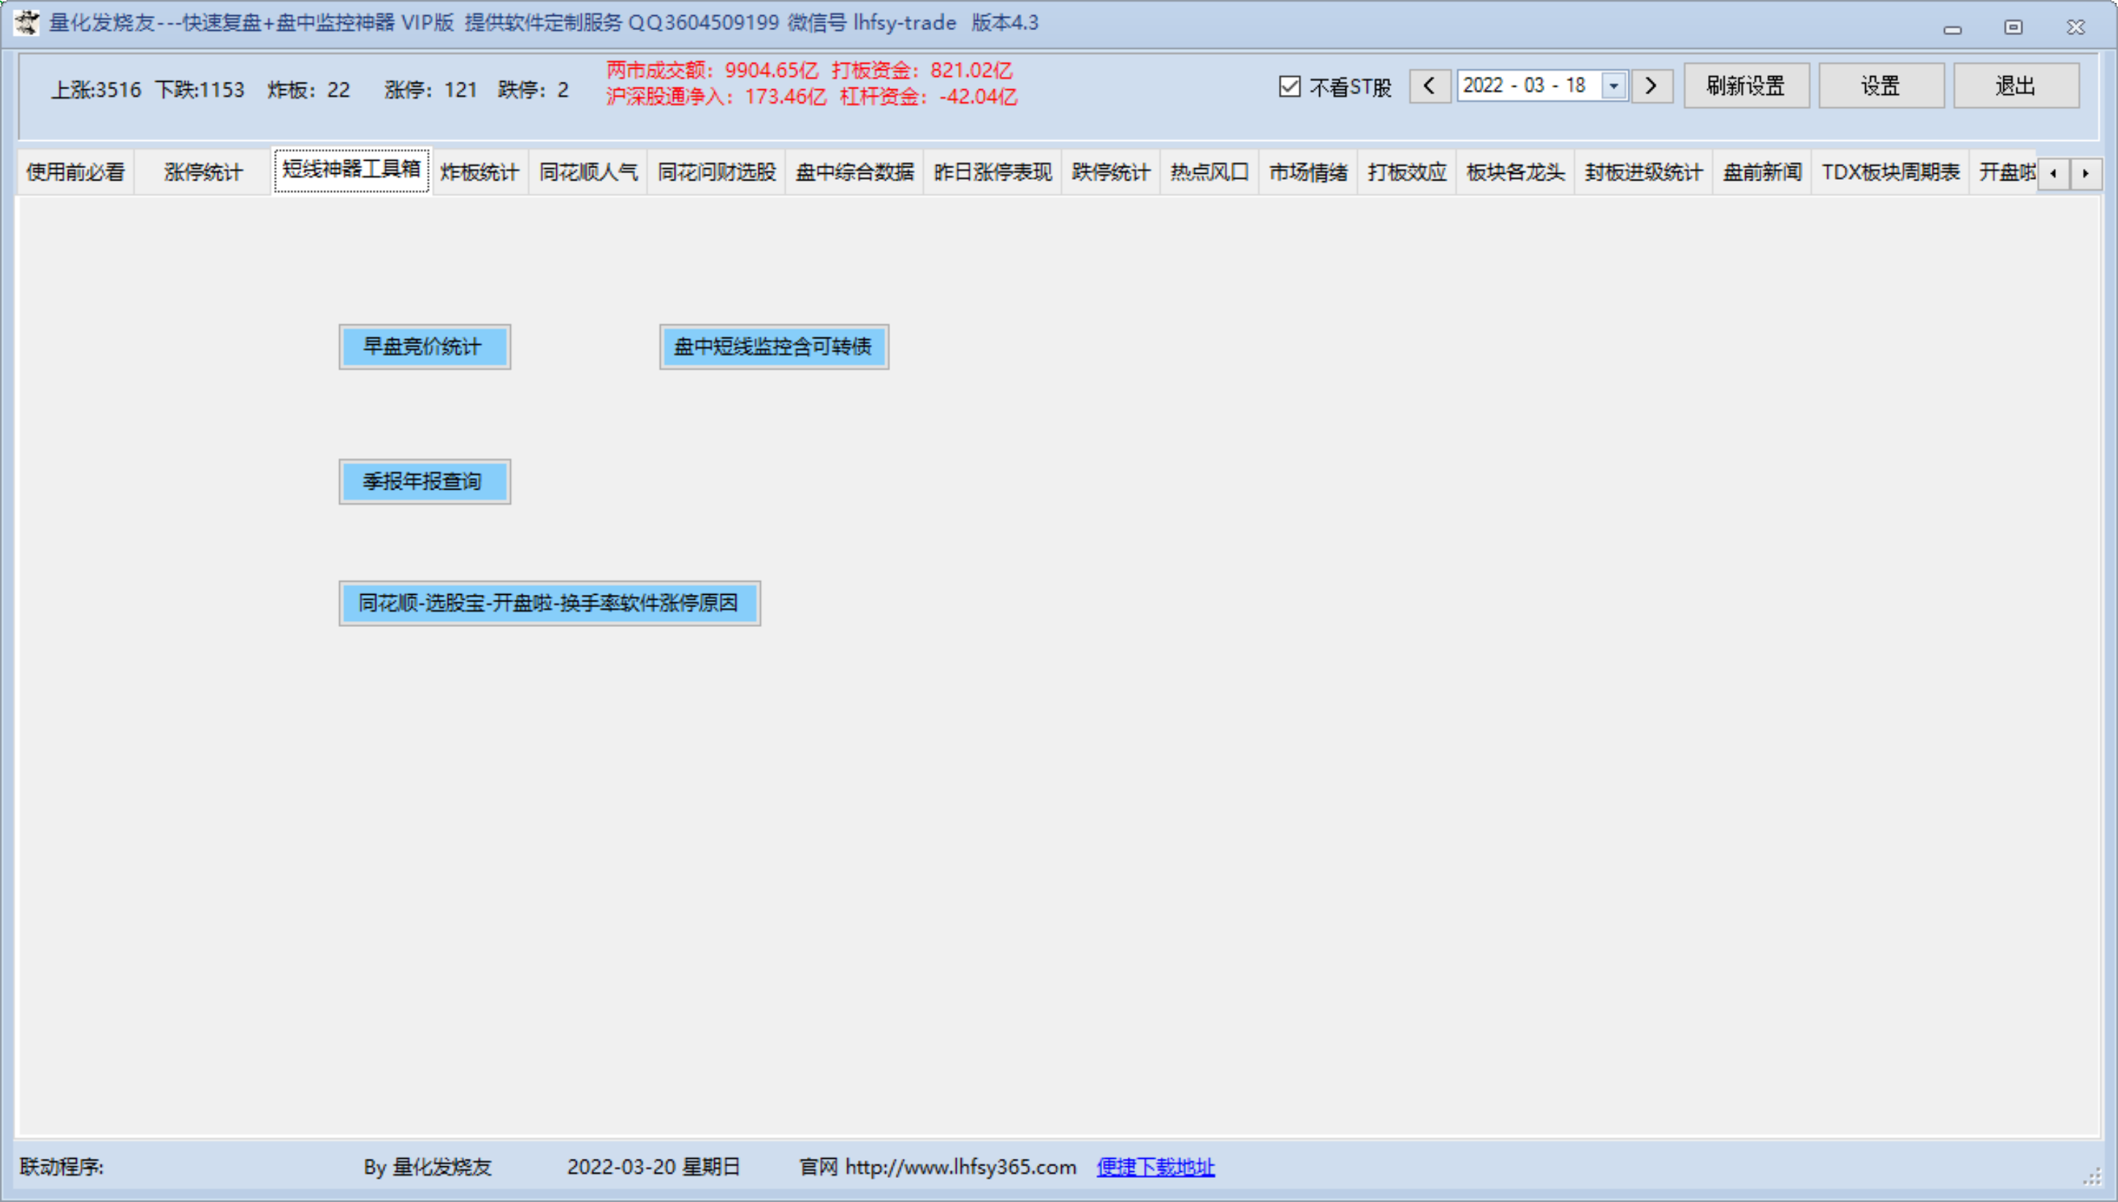The width and height of the screenshot is (2118, 1202).
Task: Click the By 量化发烧友 status text
Action: tap(428, 1166)
